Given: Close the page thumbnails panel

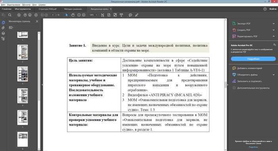Looking at the screenshot, I should [37, 21].
